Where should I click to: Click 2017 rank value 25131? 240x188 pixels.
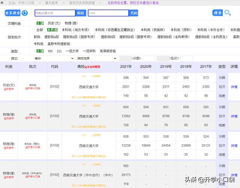206,146
